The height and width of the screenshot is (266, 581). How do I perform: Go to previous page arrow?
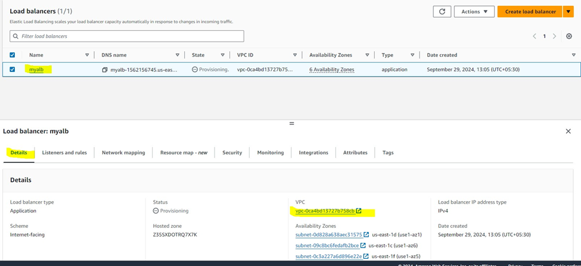coord(535,36)
